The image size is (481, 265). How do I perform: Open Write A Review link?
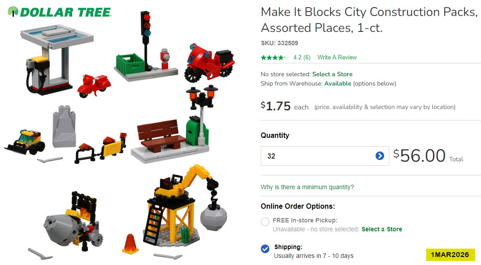point(337,58)
